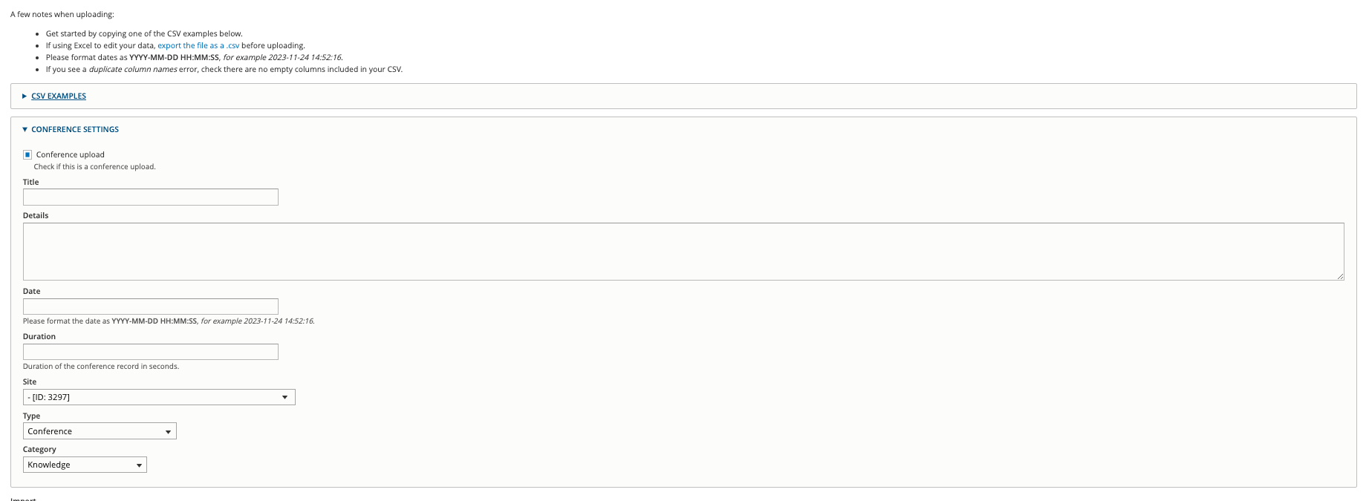Click the Category dropdown arrow icon
This screenshot has width=1369, height=501.
click(139, 465)
